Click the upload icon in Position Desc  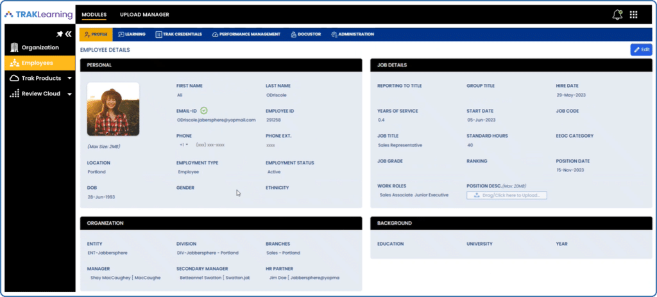pos(477,195)
